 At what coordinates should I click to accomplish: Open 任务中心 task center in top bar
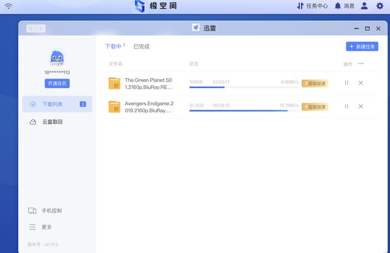coord(312,6)
